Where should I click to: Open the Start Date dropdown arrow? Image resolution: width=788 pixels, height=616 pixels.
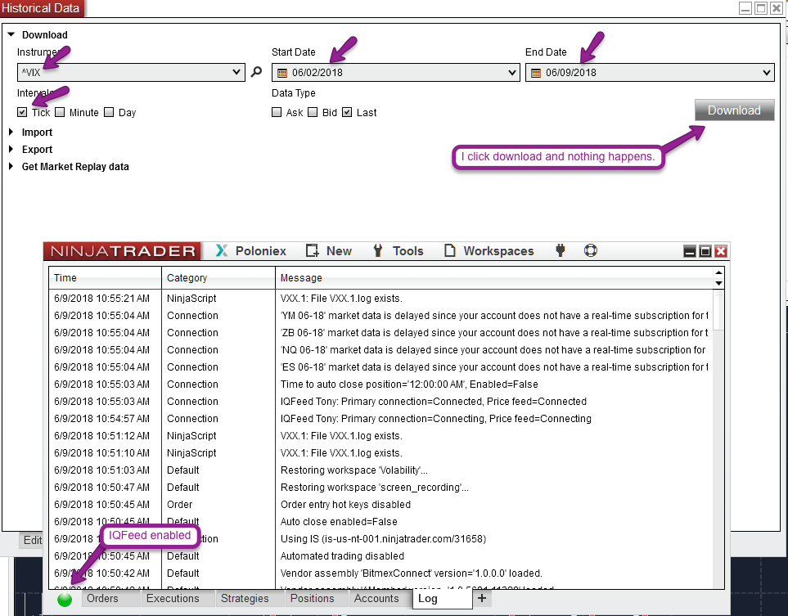[x=511, y=72]
